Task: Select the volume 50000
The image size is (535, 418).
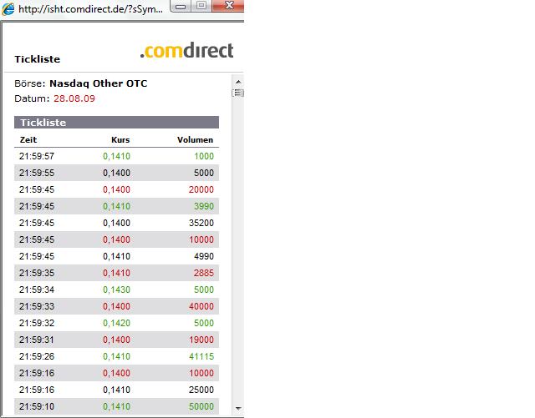Action: click(x=201, y=407)
